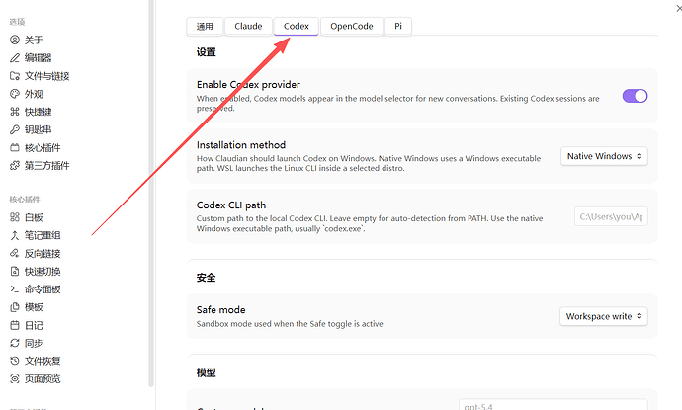Image resolution: width=682 pixels, height=410 pixels.
Task: Switch to the 通用 tab
Action: [x=205, y=26]
